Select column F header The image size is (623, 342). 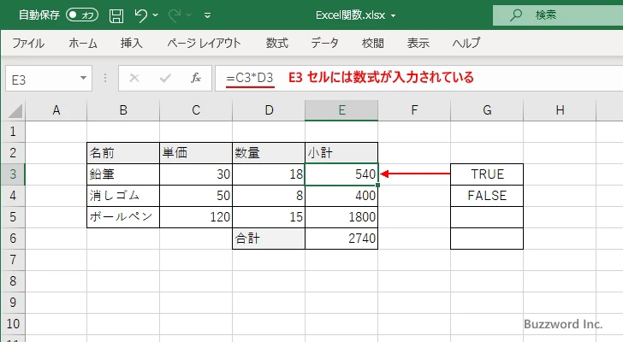click(414, 110)
